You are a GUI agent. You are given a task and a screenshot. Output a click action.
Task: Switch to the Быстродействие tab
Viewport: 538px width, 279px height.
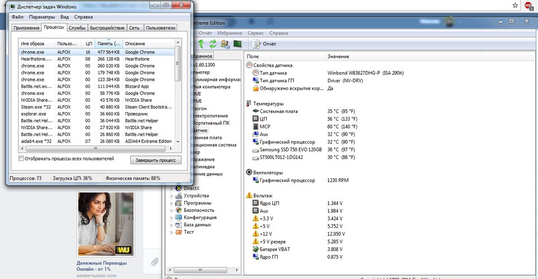(107, 28)
